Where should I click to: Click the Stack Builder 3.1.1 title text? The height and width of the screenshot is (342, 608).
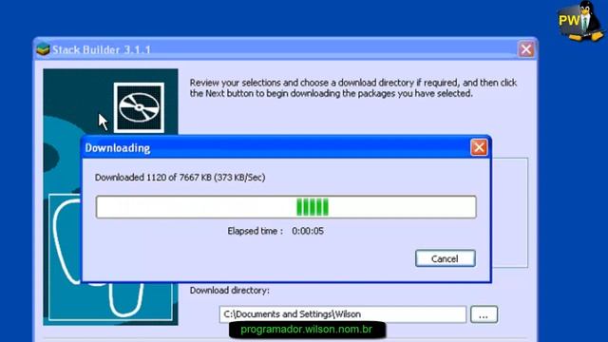tap(102, 49)
